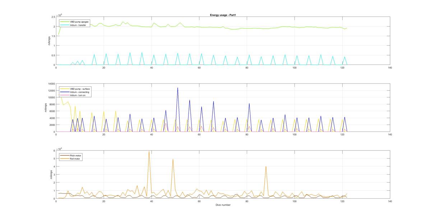The width and height of the screenshot is (431, 223).
Task: Click the '140' x-axis tick of the top plot
Action: pyautogui.click(x=390, y=68)
